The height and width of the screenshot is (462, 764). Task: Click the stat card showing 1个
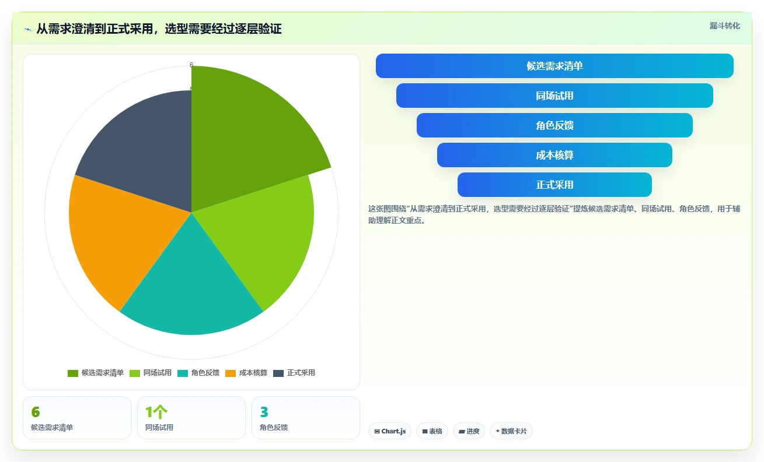coord(191,418)
